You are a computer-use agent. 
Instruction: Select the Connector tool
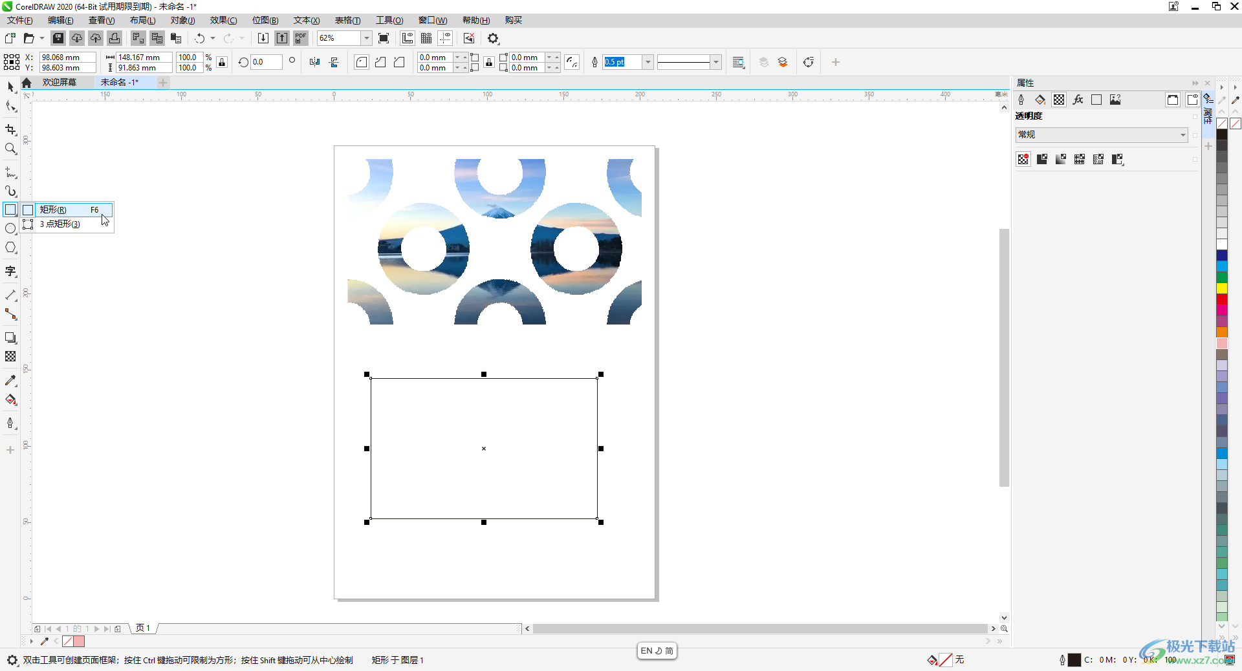pyautogui.click(x=10, y=314)
